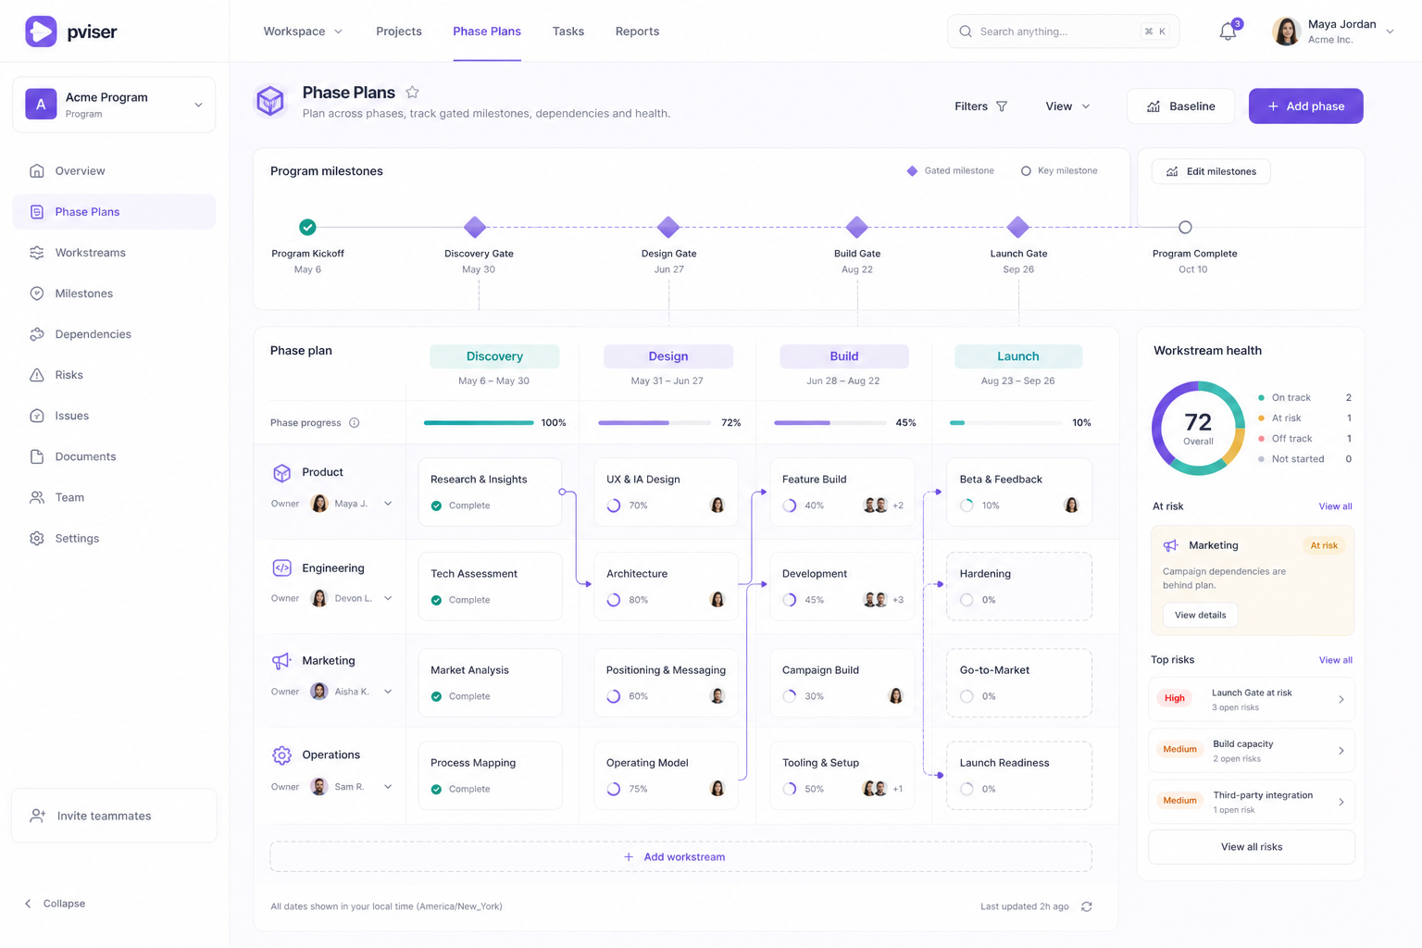Select the Discovery phase header
The height and width of the screenshot is (948, 1422).
pyautogui.click(x=494, y=356)
